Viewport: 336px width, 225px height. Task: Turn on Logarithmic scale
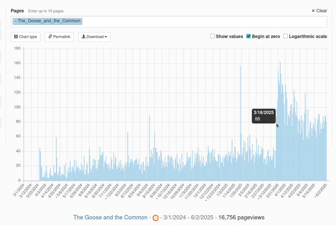286,36
